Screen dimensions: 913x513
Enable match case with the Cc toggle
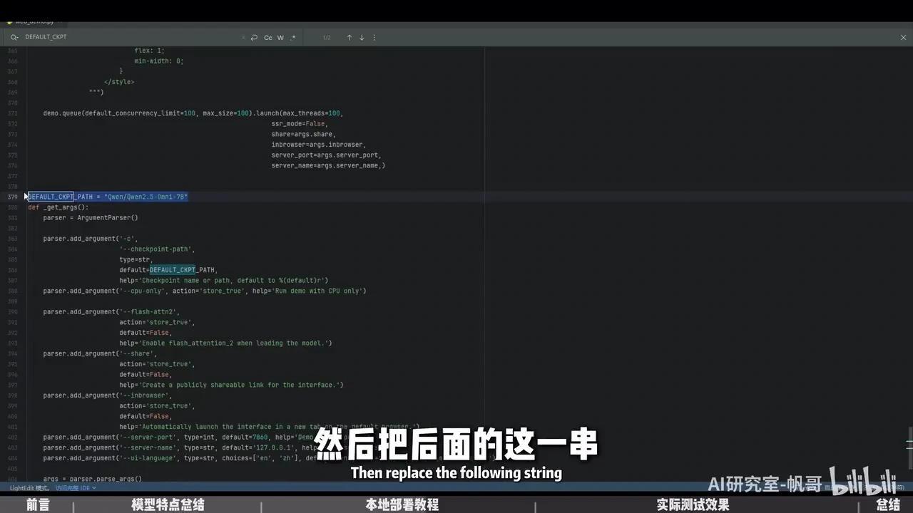click(x=267, y=37)
